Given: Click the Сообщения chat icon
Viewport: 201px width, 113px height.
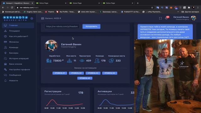Looking at the screenshot, I should coord(5,75).
